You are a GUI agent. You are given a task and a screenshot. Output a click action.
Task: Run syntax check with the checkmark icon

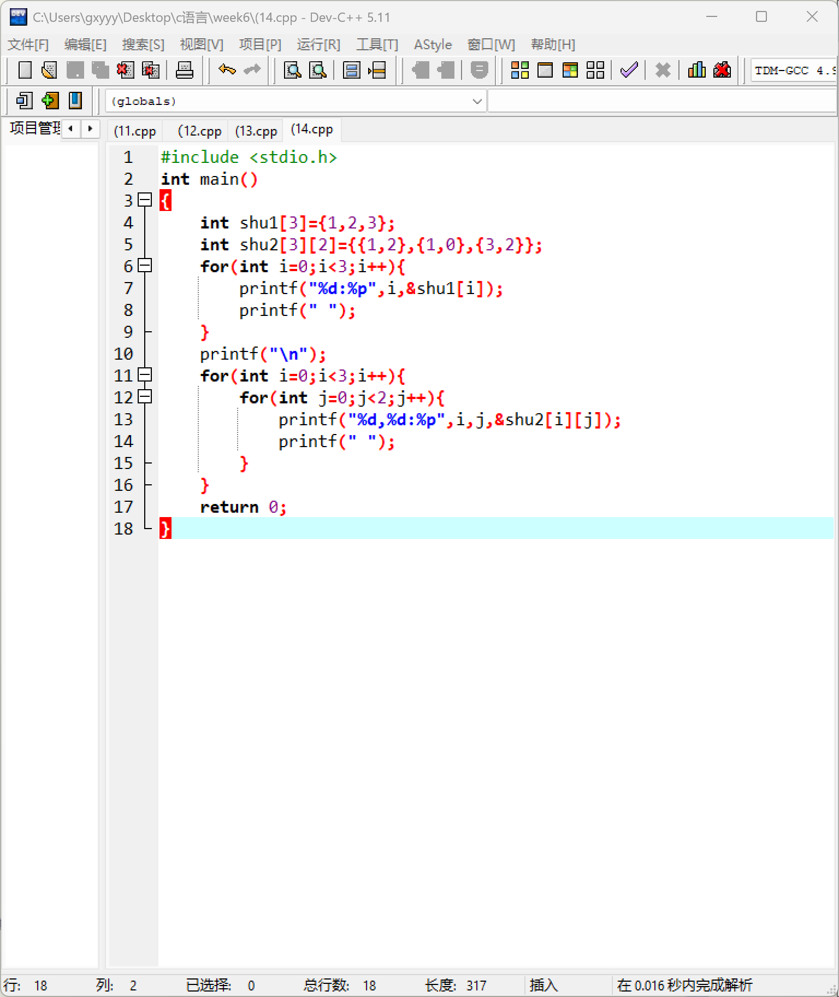point(629,70)
